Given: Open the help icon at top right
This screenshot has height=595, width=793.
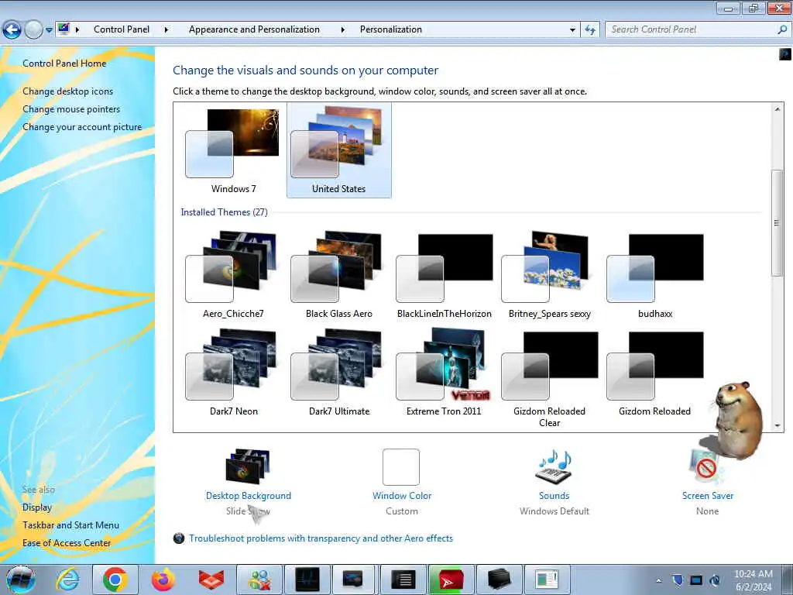Looking at the screenshot, I should point(785,53).
